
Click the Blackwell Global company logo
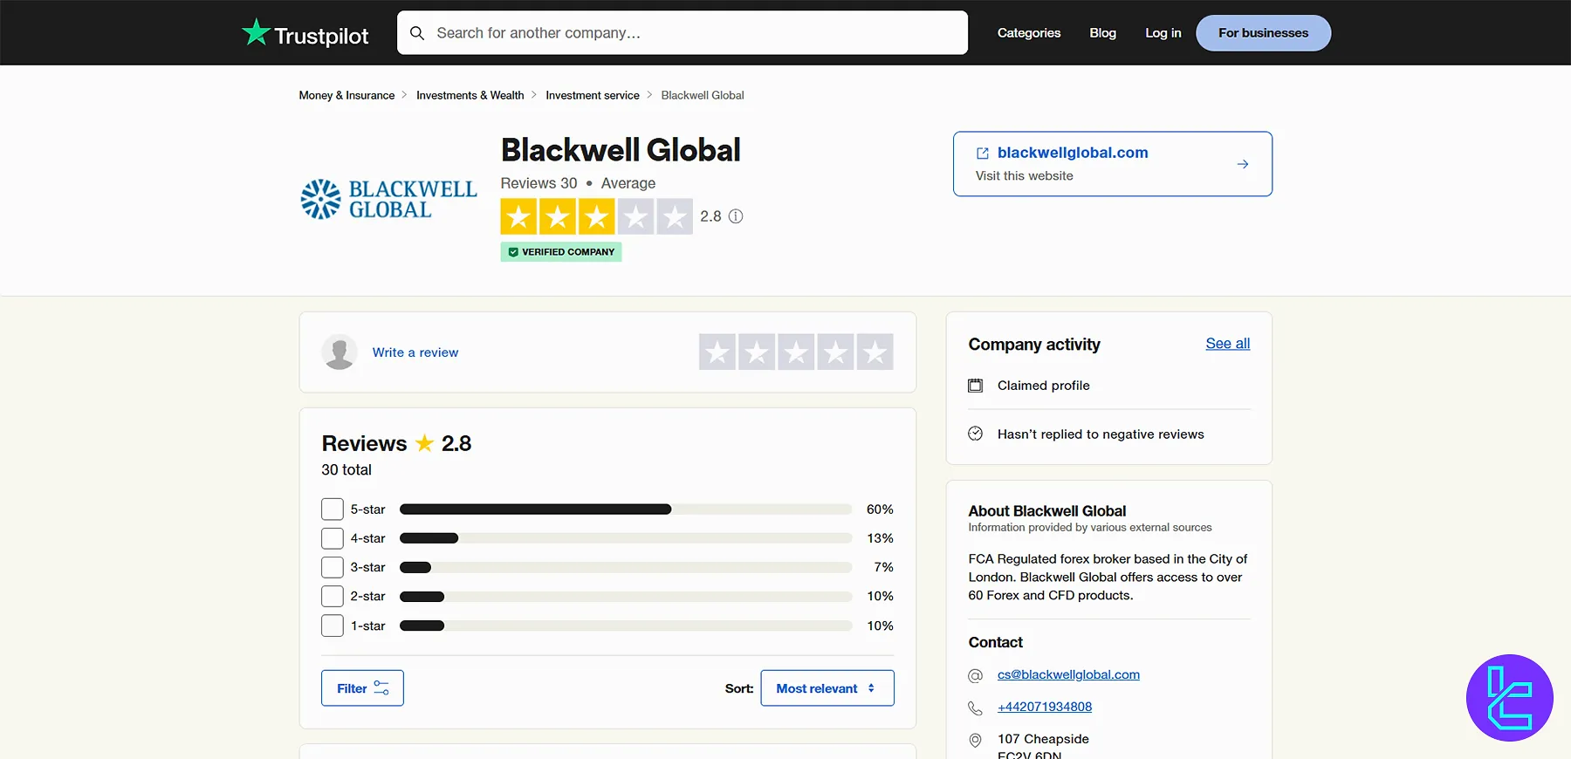pos(388,200)
